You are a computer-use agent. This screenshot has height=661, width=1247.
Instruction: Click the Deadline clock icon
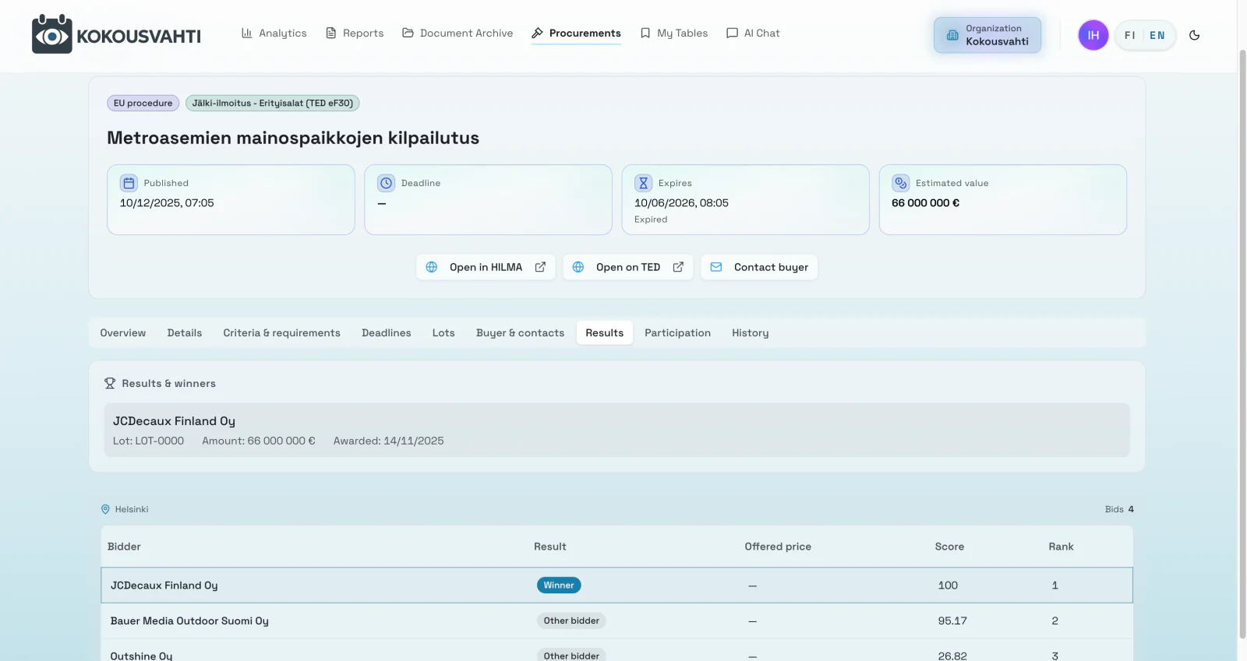coord(387,183)
